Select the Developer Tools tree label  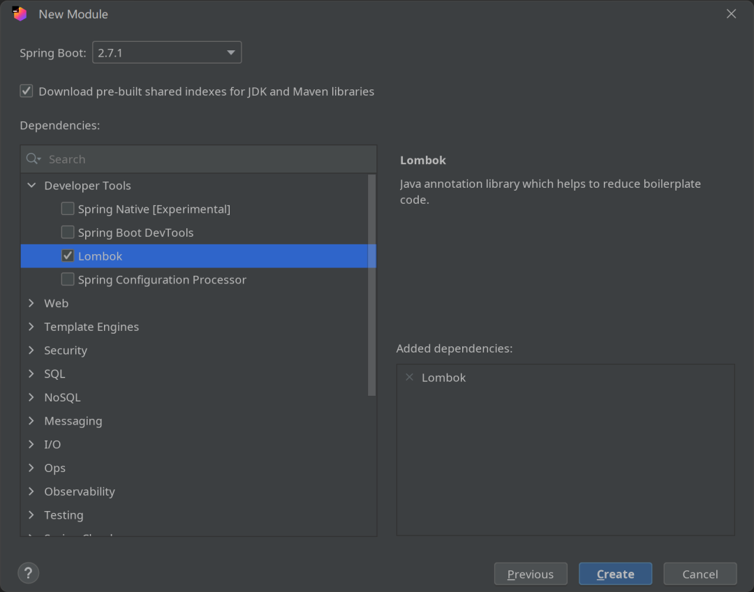click(x=87, y=186)
